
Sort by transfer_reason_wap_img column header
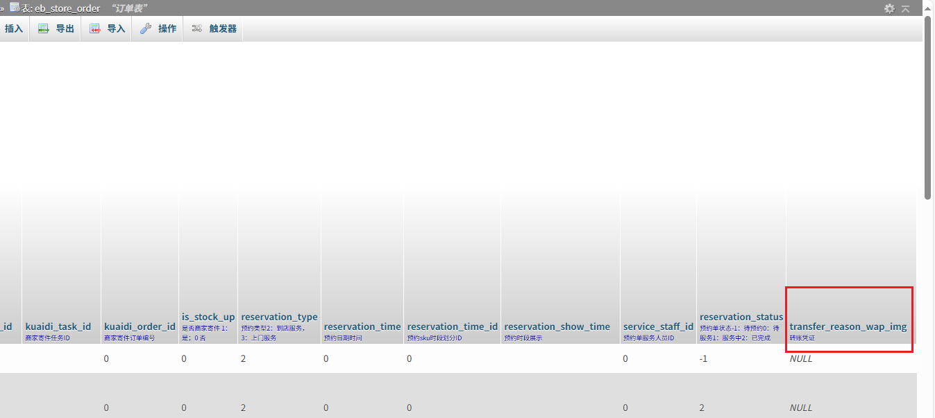tap(848, 326)
